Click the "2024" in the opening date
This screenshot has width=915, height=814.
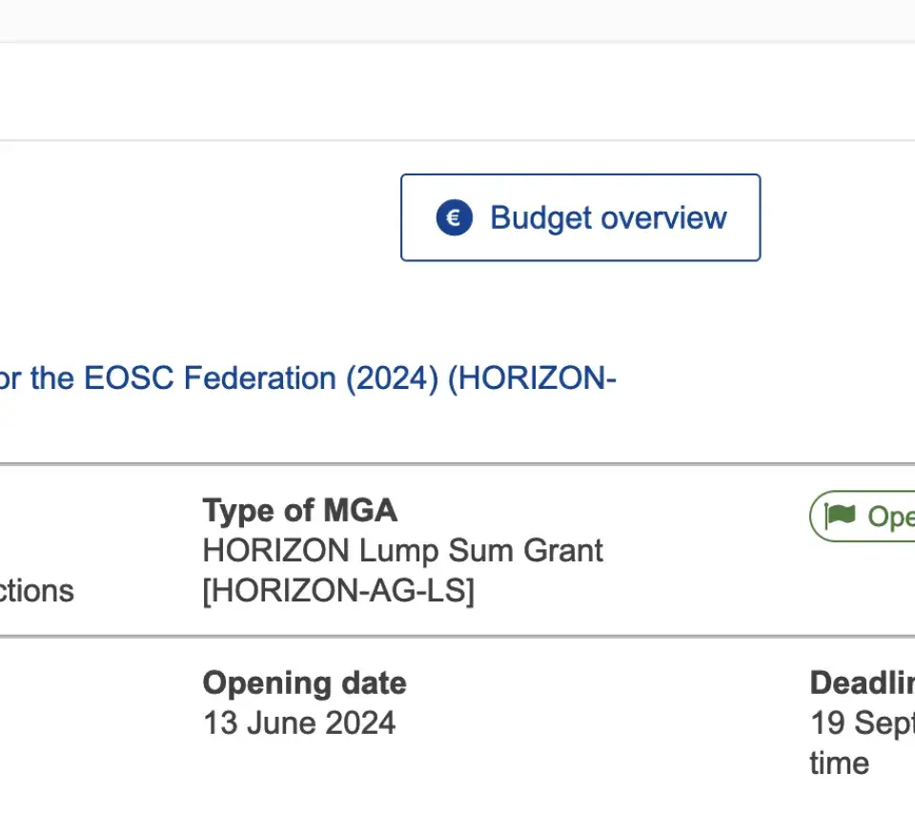click(x=360, y=723)
